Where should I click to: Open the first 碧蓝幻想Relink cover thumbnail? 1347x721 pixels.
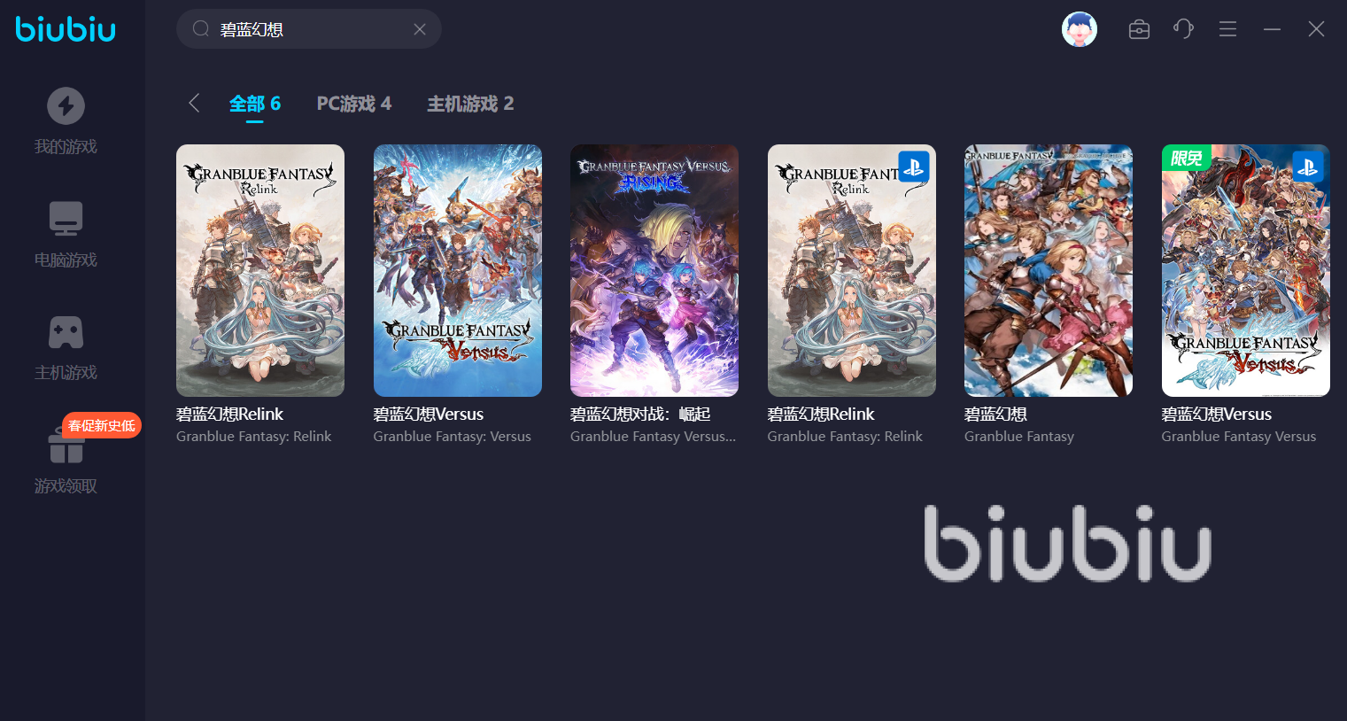click(260, 270)
